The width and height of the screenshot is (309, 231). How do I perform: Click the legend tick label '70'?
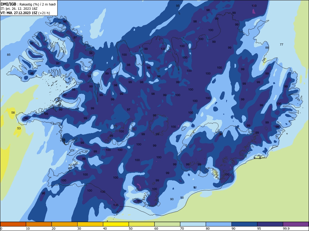click(182, 229)
